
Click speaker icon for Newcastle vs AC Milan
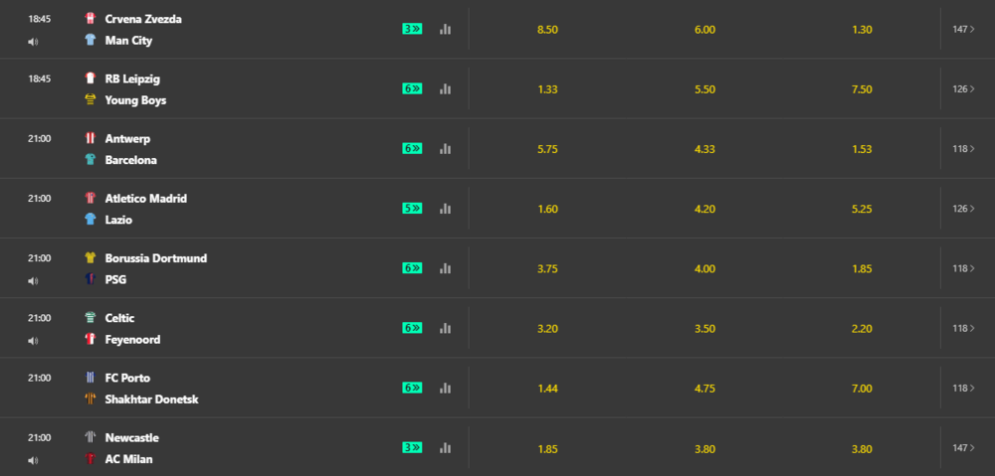point(33,460)
